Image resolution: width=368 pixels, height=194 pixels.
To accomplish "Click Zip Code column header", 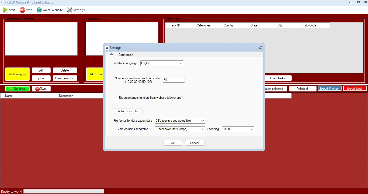I will 316,25.
